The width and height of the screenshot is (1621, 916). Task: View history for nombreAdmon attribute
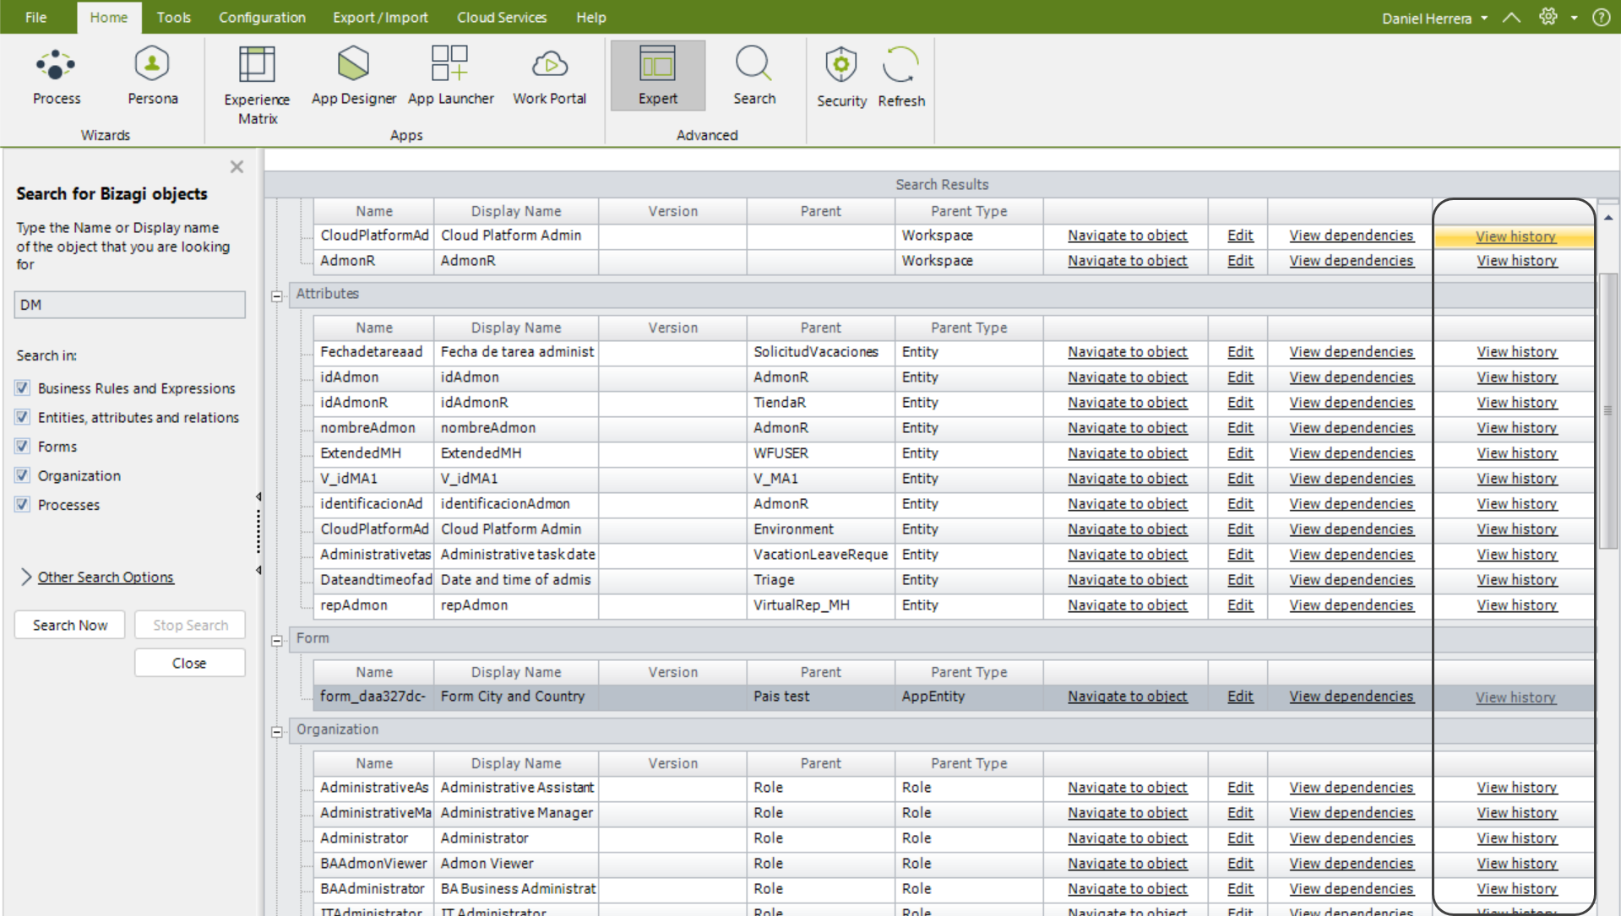click(x=1516, y=428)
